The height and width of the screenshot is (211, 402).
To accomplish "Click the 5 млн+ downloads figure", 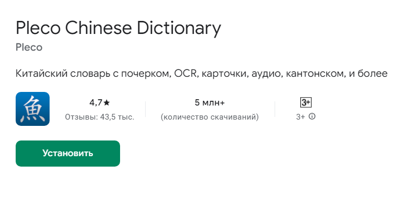I will [209, 102].
